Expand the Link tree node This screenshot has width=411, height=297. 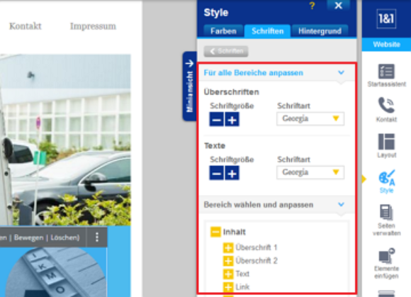click(228, 287)
